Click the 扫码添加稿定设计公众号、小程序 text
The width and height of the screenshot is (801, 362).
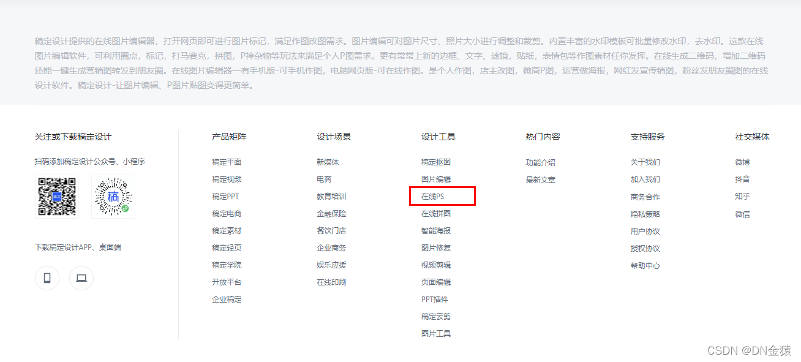click(x=90, y=162)
